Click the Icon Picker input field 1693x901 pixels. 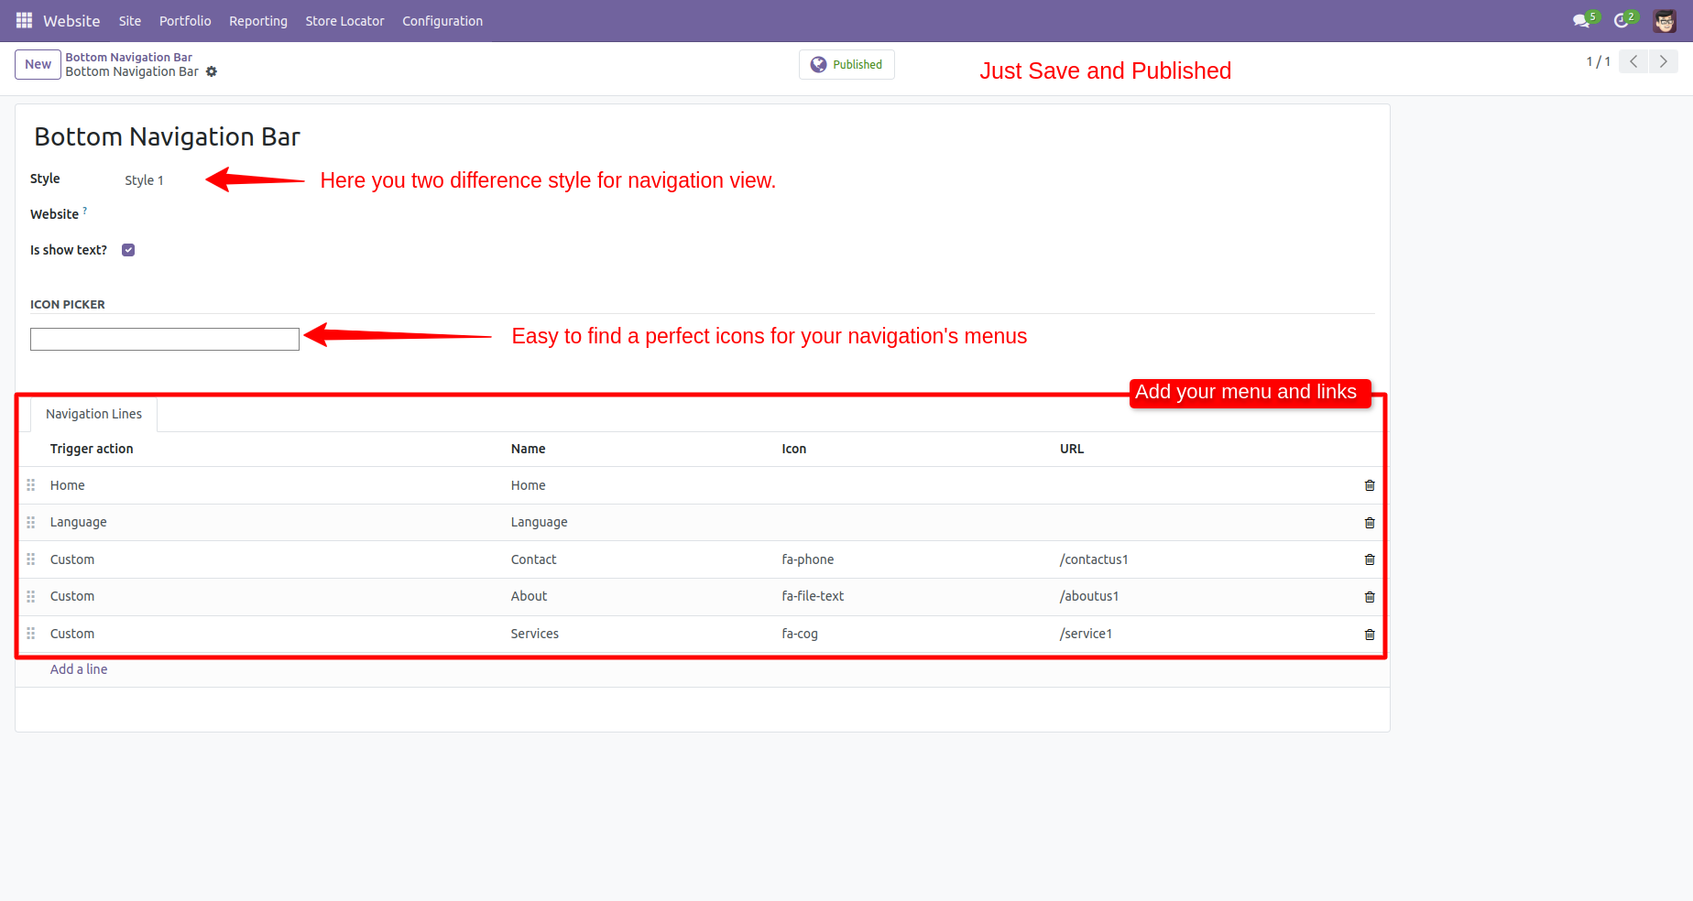165,339
